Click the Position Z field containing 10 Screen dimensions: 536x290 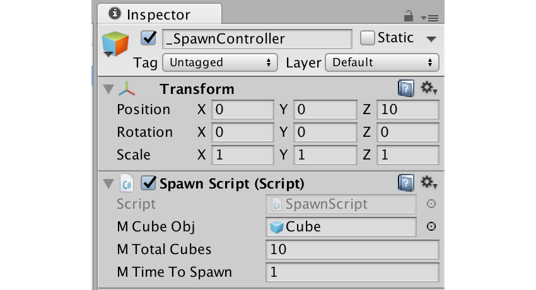click(x=408, y=110)
